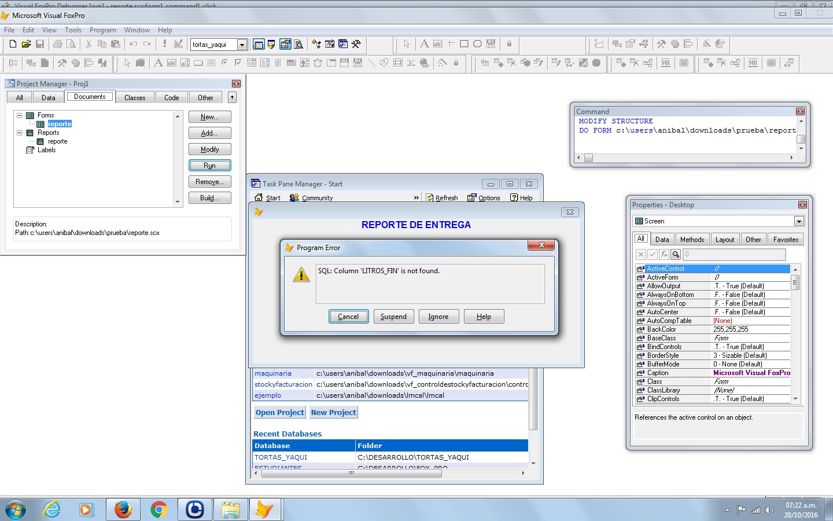Click the Build... button in Project Manager
This screenshot has height=521, width=833.
click(x=209, y=198)
